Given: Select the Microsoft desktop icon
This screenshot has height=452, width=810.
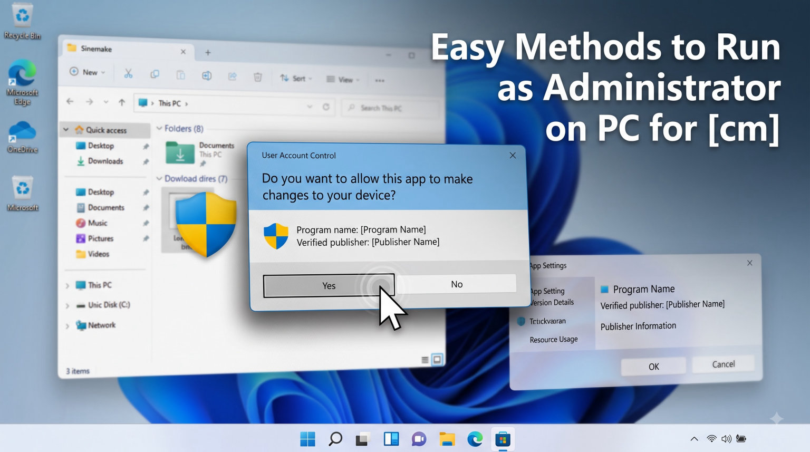Looking at the screenshot, I should click(x=22, y=193).
